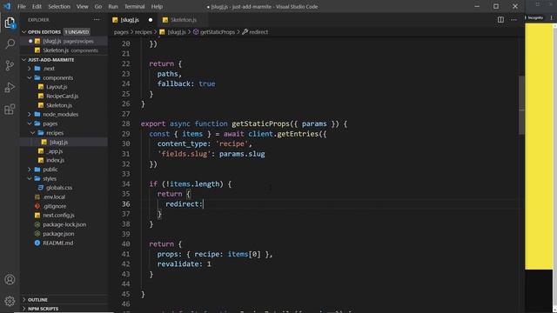557x313 pixels.
Task: Click the VS Code logo icon
Action: [x=7, y=6]
